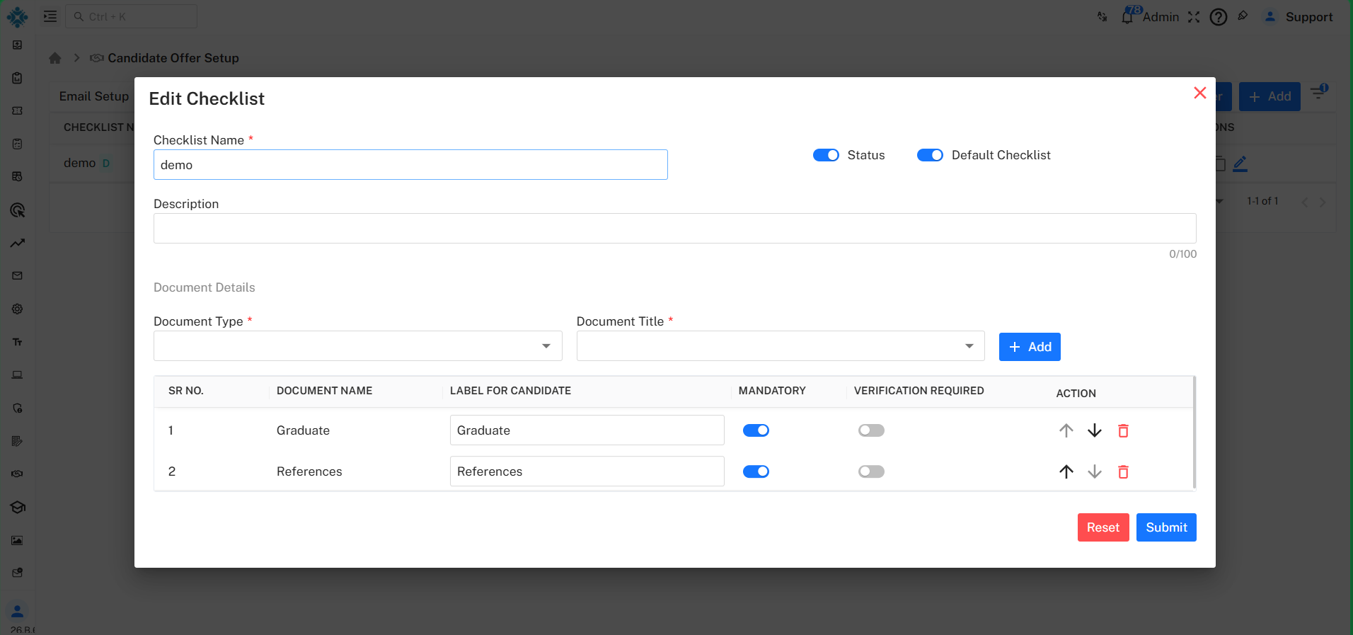This screenshot has width=1353, height=635.
Task: Select the demo checklist row text
Action: point(79,163)
